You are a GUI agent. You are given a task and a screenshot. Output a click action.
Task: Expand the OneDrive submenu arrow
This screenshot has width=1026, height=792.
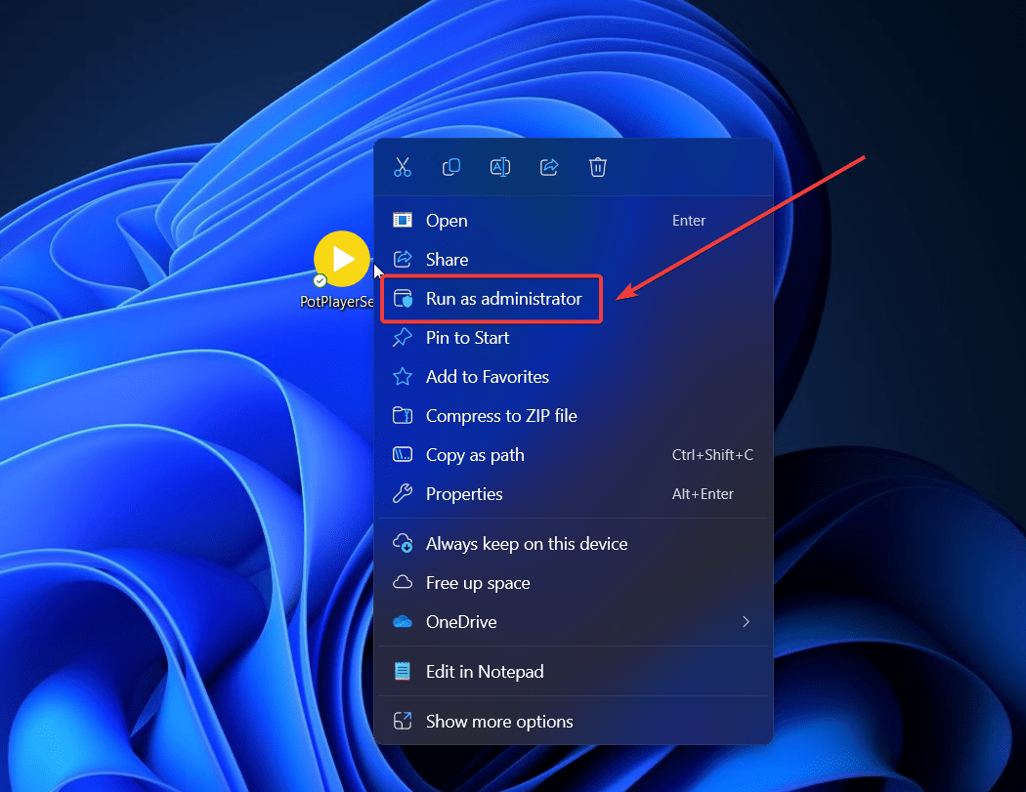point(746,622)
